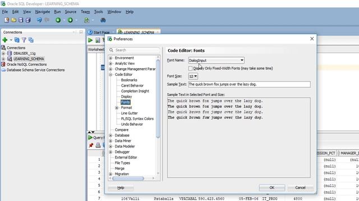
Task: Toggle Display Only Fixed-Width Fonts checkbox
Action: (x=190, y=68)
